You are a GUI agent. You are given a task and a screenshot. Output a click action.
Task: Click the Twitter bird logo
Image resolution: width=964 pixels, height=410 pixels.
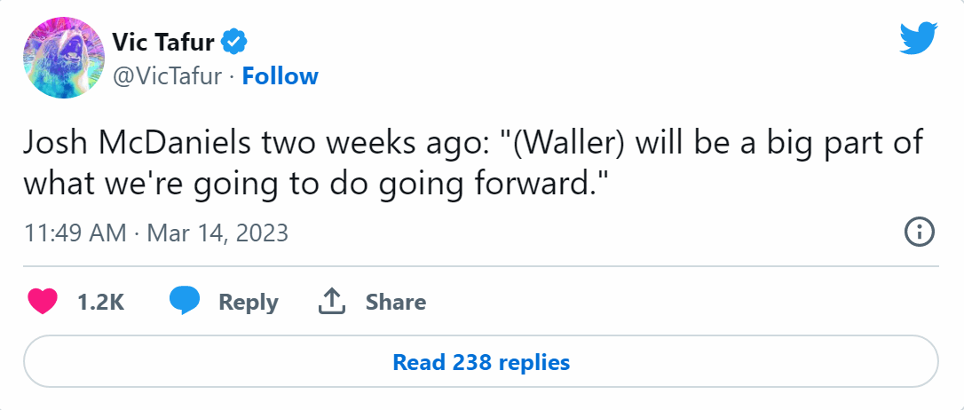pos(919,37)
